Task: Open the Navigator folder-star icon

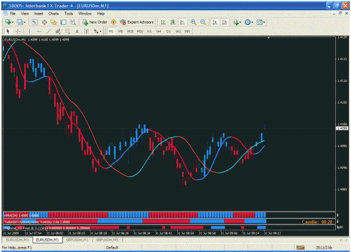Action: pos(54,22)
